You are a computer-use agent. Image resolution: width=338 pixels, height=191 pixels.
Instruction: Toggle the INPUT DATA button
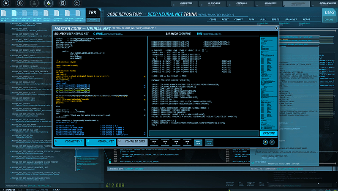pyautogui.click(x=198, y=143)
